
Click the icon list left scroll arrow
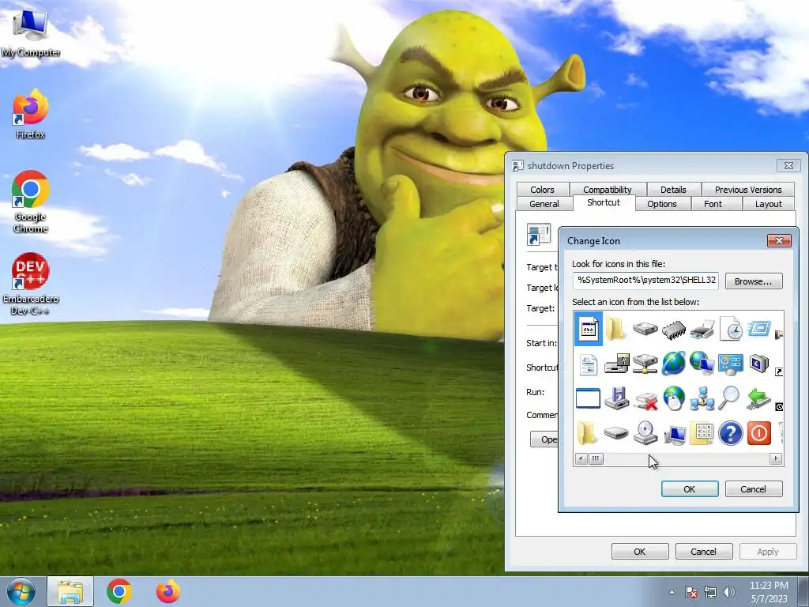coord(581,458)
